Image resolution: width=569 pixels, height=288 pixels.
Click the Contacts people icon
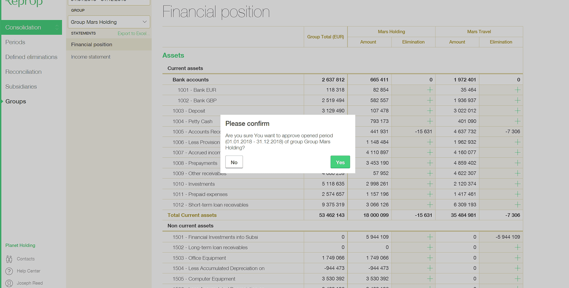9,259
